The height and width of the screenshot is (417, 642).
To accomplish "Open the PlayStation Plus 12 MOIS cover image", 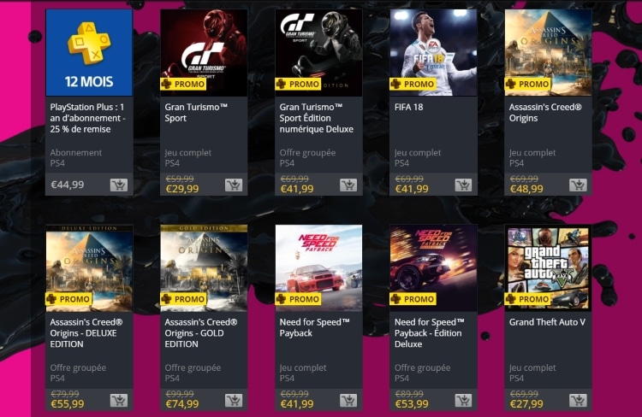I will 89,53.
